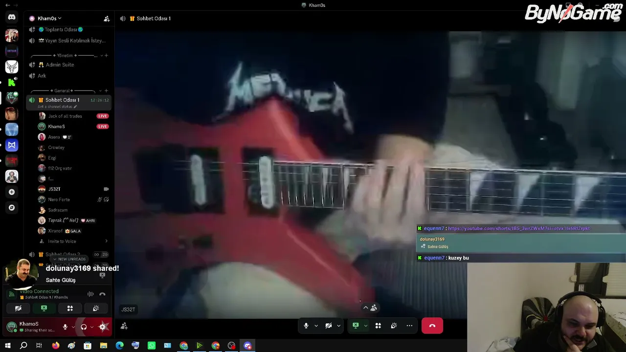Click Set a channel status
Image resolution: width=626 pixels, height=352 pixels.
coord(55,107)
